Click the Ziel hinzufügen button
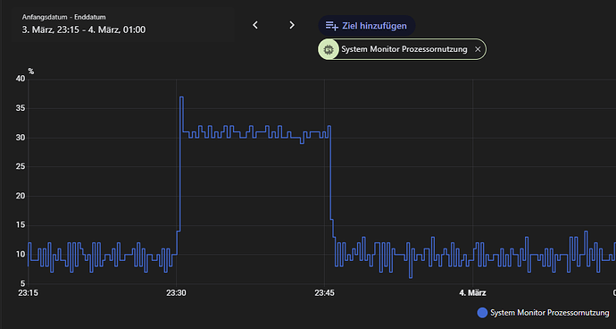 [x=367, y=26]
